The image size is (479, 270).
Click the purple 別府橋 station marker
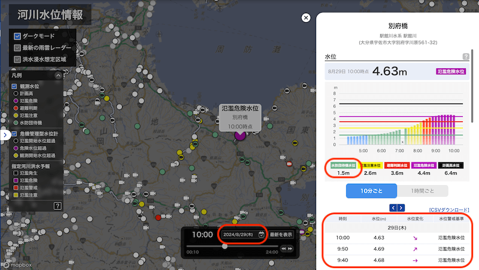240,135
